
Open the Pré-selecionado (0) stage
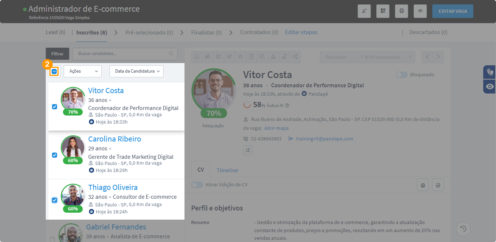point(149,32)
